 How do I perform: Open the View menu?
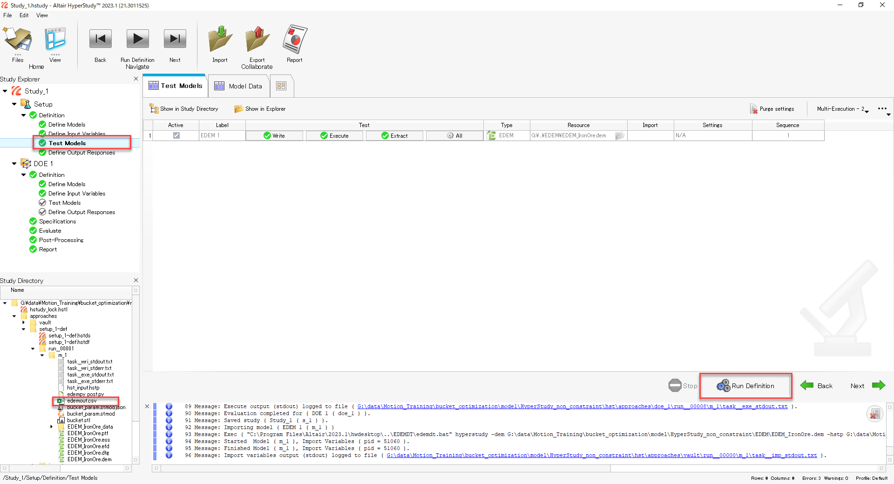point(42,15)
